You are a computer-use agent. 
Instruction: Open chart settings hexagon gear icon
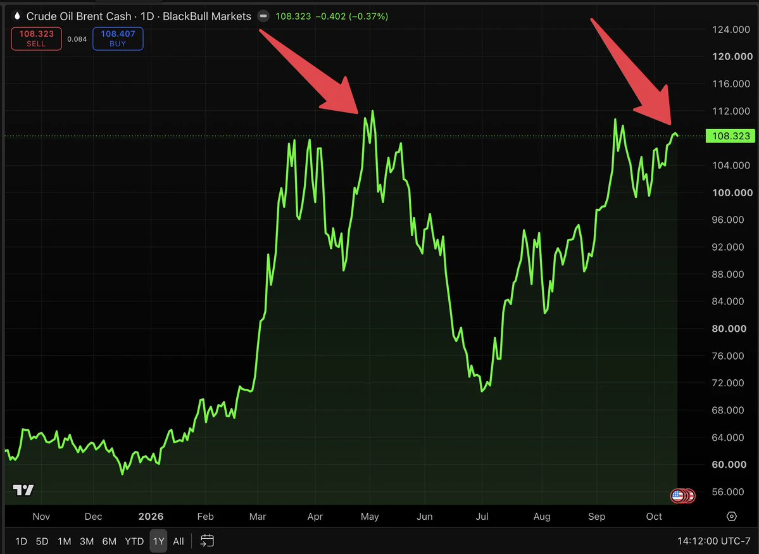click(x=731, y=516)
